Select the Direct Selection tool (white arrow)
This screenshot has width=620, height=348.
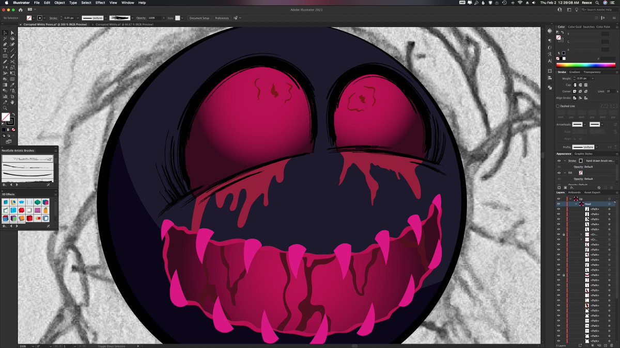click(12, 32)
